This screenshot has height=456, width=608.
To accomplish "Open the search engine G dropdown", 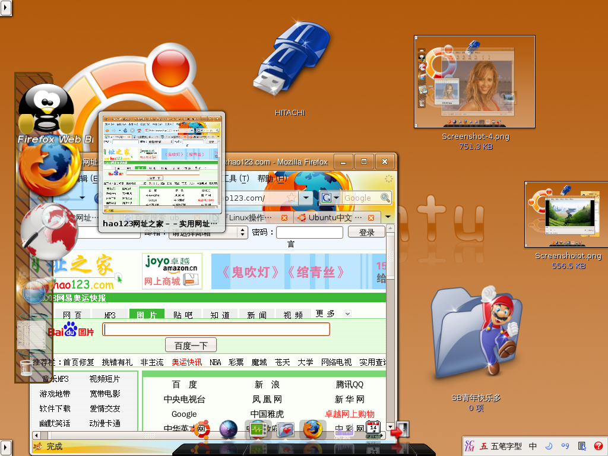I will click(330, 198).
